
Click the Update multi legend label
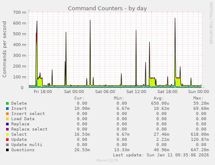(x=27, y=145)
